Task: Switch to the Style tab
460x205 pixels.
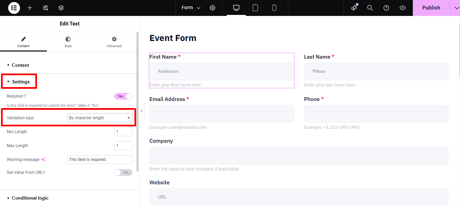Action: [68, 42]
